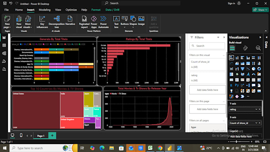Screen dimensions: 270x152
Task: Select the Q&A visualization icon
Action: point(253,85)
